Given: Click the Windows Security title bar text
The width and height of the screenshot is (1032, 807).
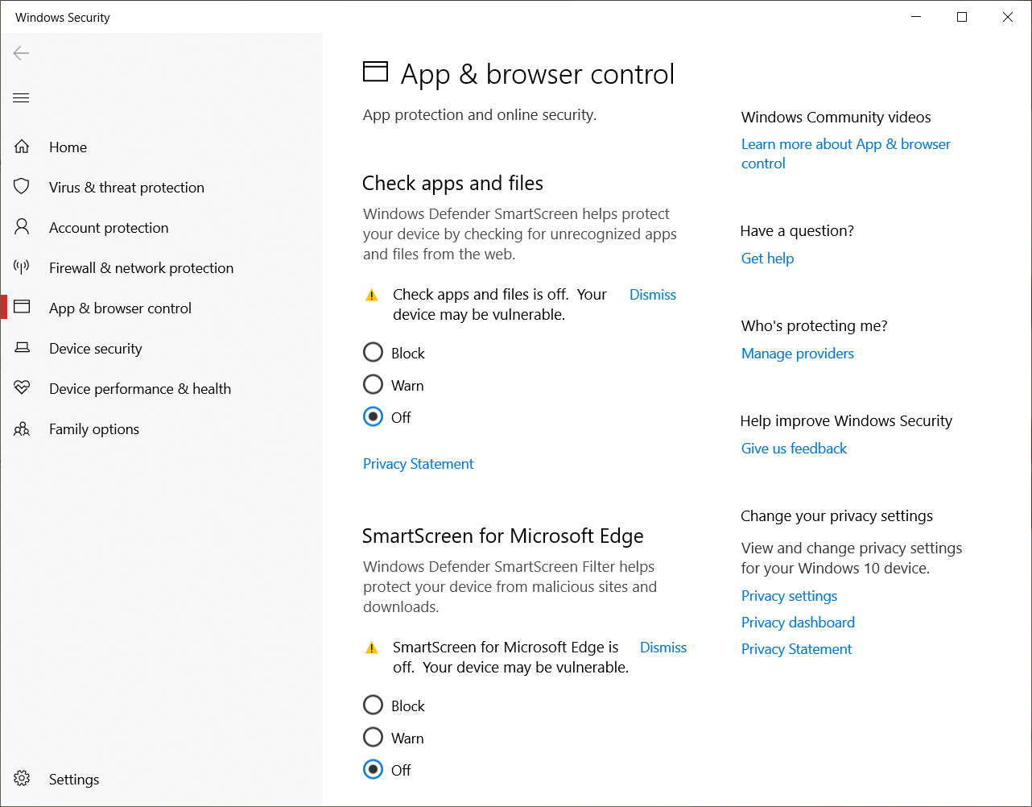Looking at the screenshot, I should click(x=63, y=18).
